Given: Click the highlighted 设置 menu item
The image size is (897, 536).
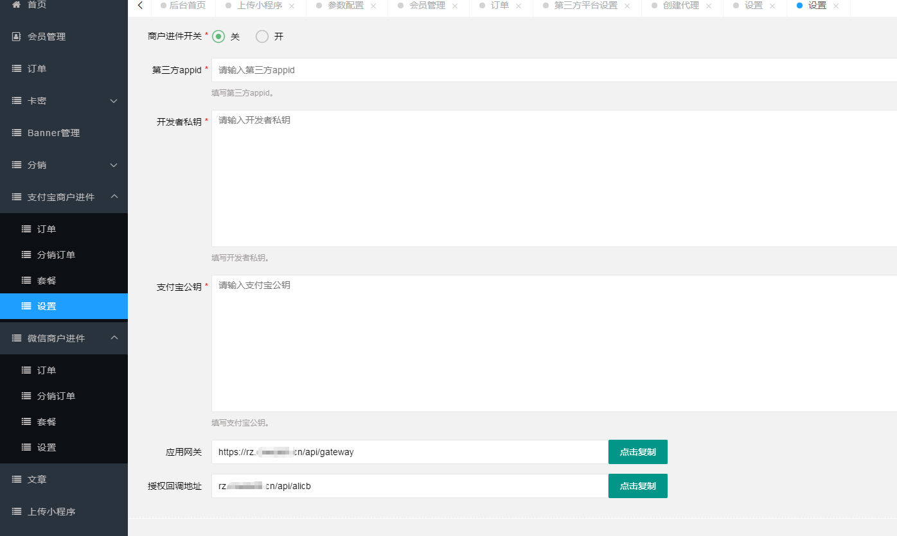Looking at the screenshot, I should [45, 306].
